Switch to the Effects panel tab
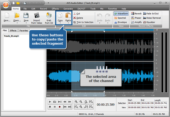Viewport: 170px width, 117px height. point(13,31)
